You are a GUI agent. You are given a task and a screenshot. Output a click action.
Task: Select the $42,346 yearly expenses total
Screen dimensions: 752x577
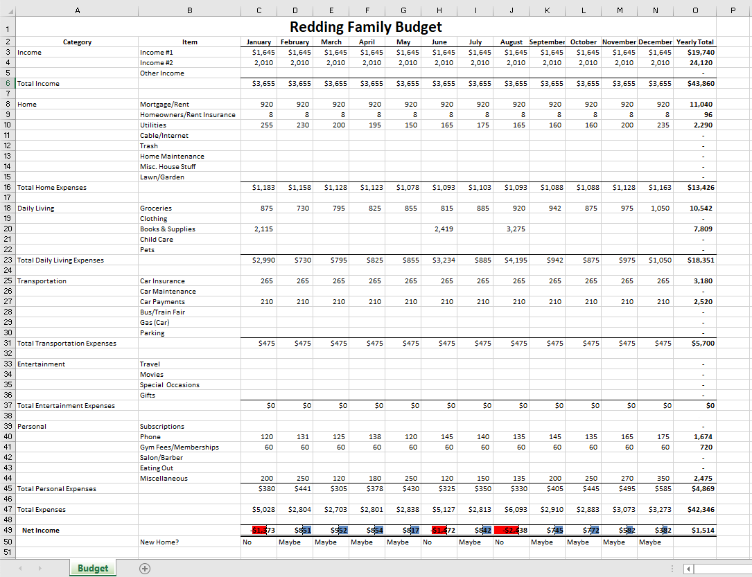[x=695, y=509]
